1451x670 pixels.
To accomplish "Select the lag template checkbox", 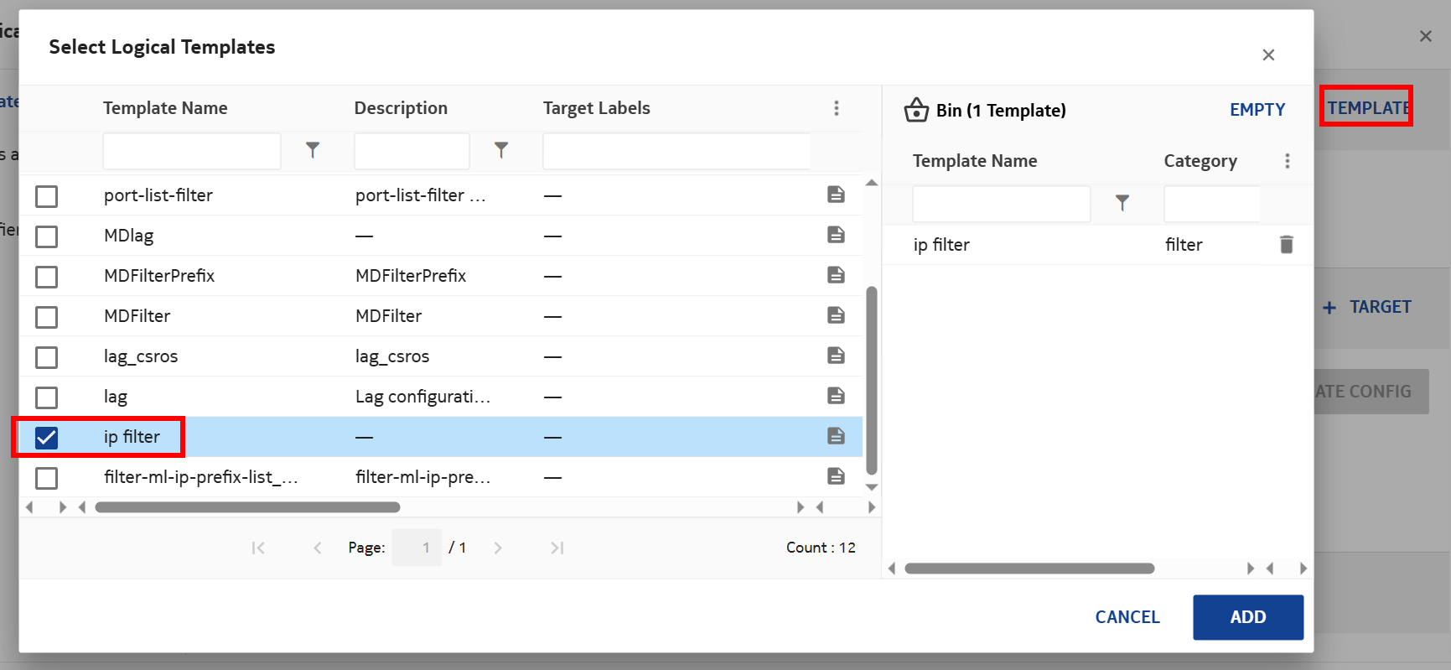I will [47, 397].
